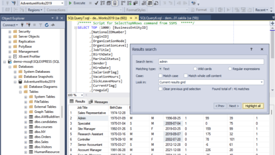Viewport: 275px width, 155px height.
Task: Select the SQLQuery7.sql query tab
Action: coord(97,18)
